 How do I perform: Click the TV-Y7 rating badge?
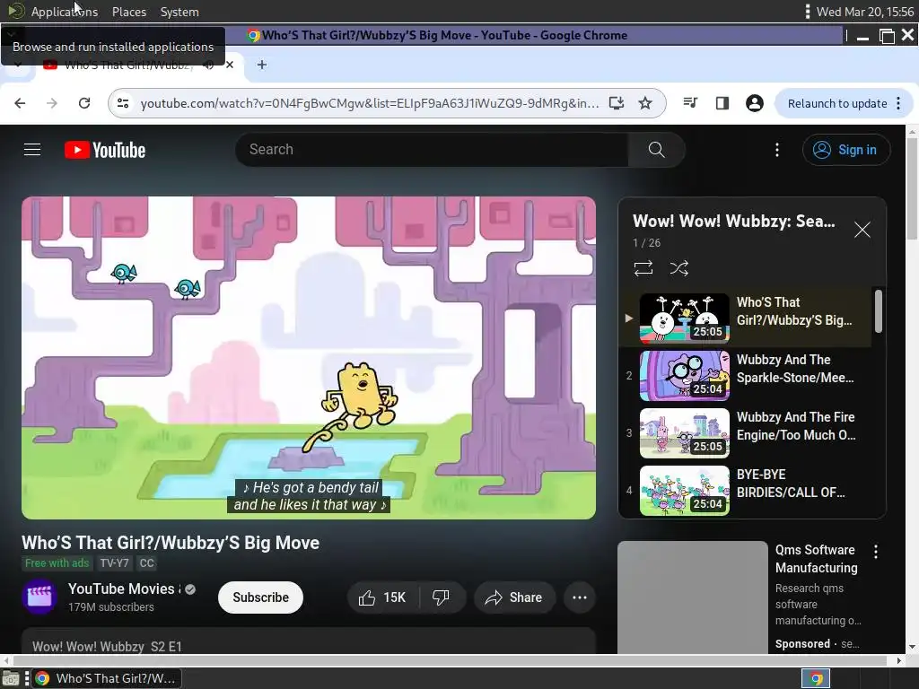tap(114, 563)
